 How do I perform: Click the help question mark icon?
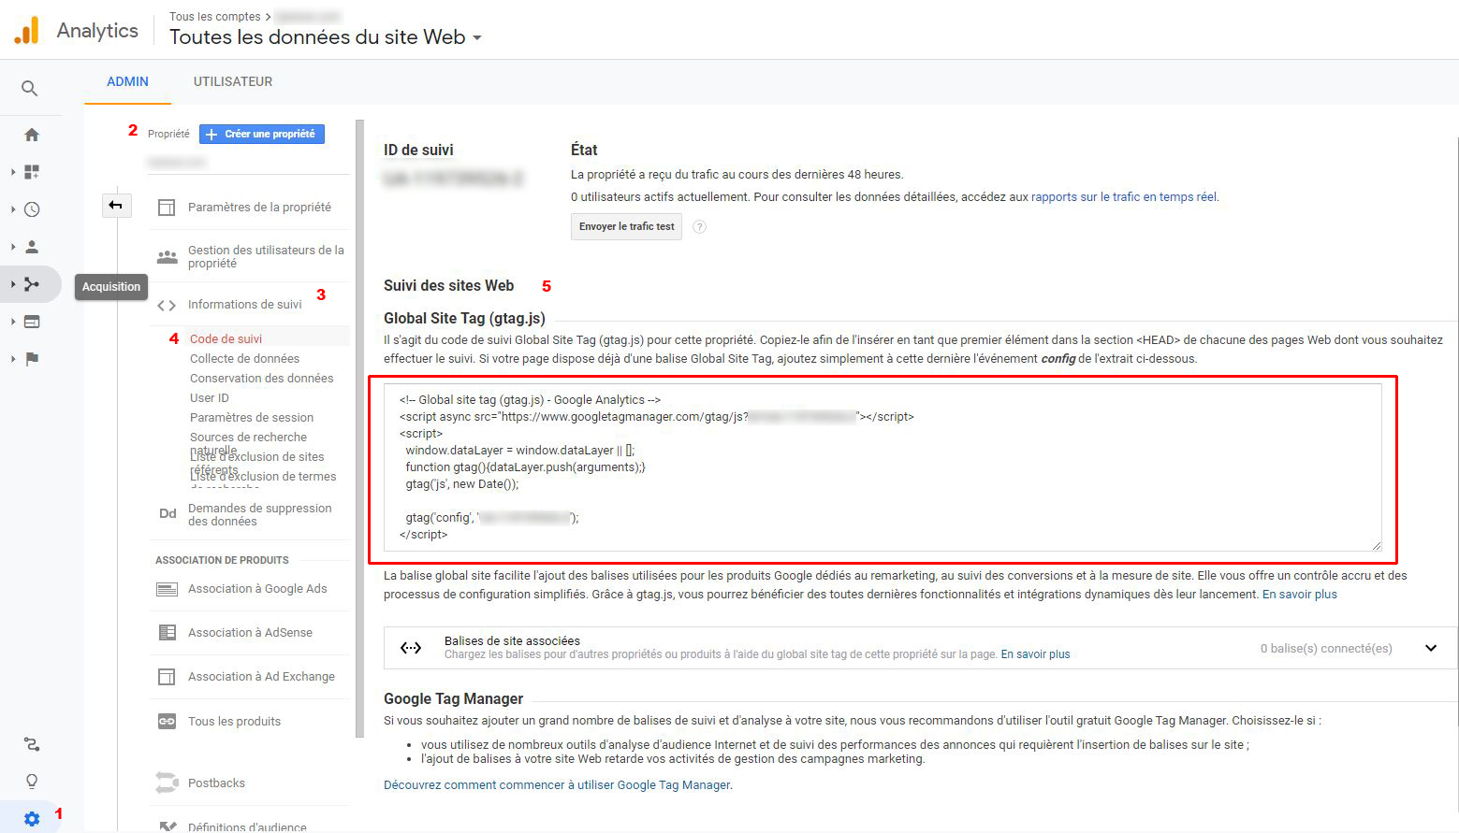click(x=699, y=227)
